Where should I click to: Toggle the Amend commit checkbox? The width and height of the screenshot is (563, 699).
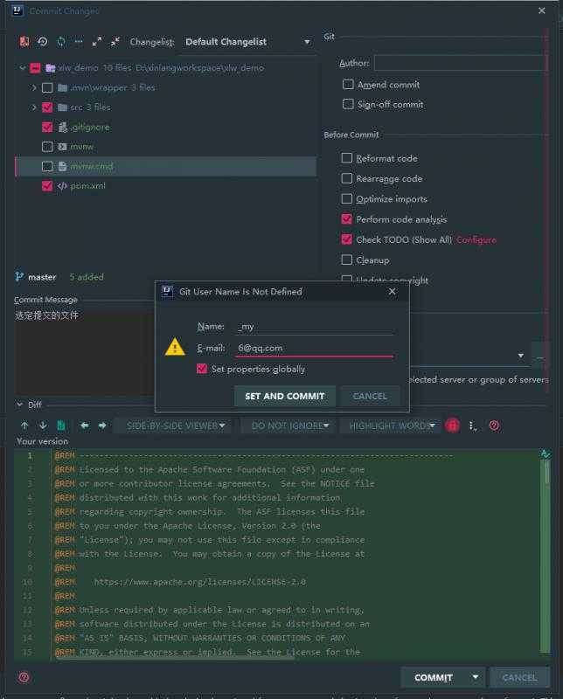coord(348,85)
